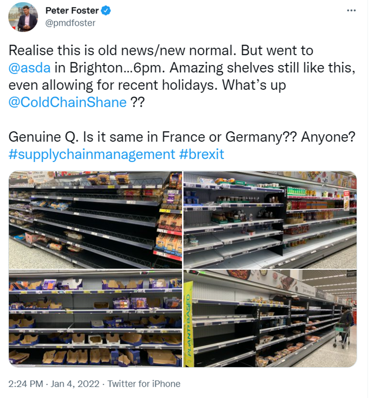Open the bottom-right Plant Based aisle photo
The image size is (374, 398).
pyautogui.click(x=270, y=318)
